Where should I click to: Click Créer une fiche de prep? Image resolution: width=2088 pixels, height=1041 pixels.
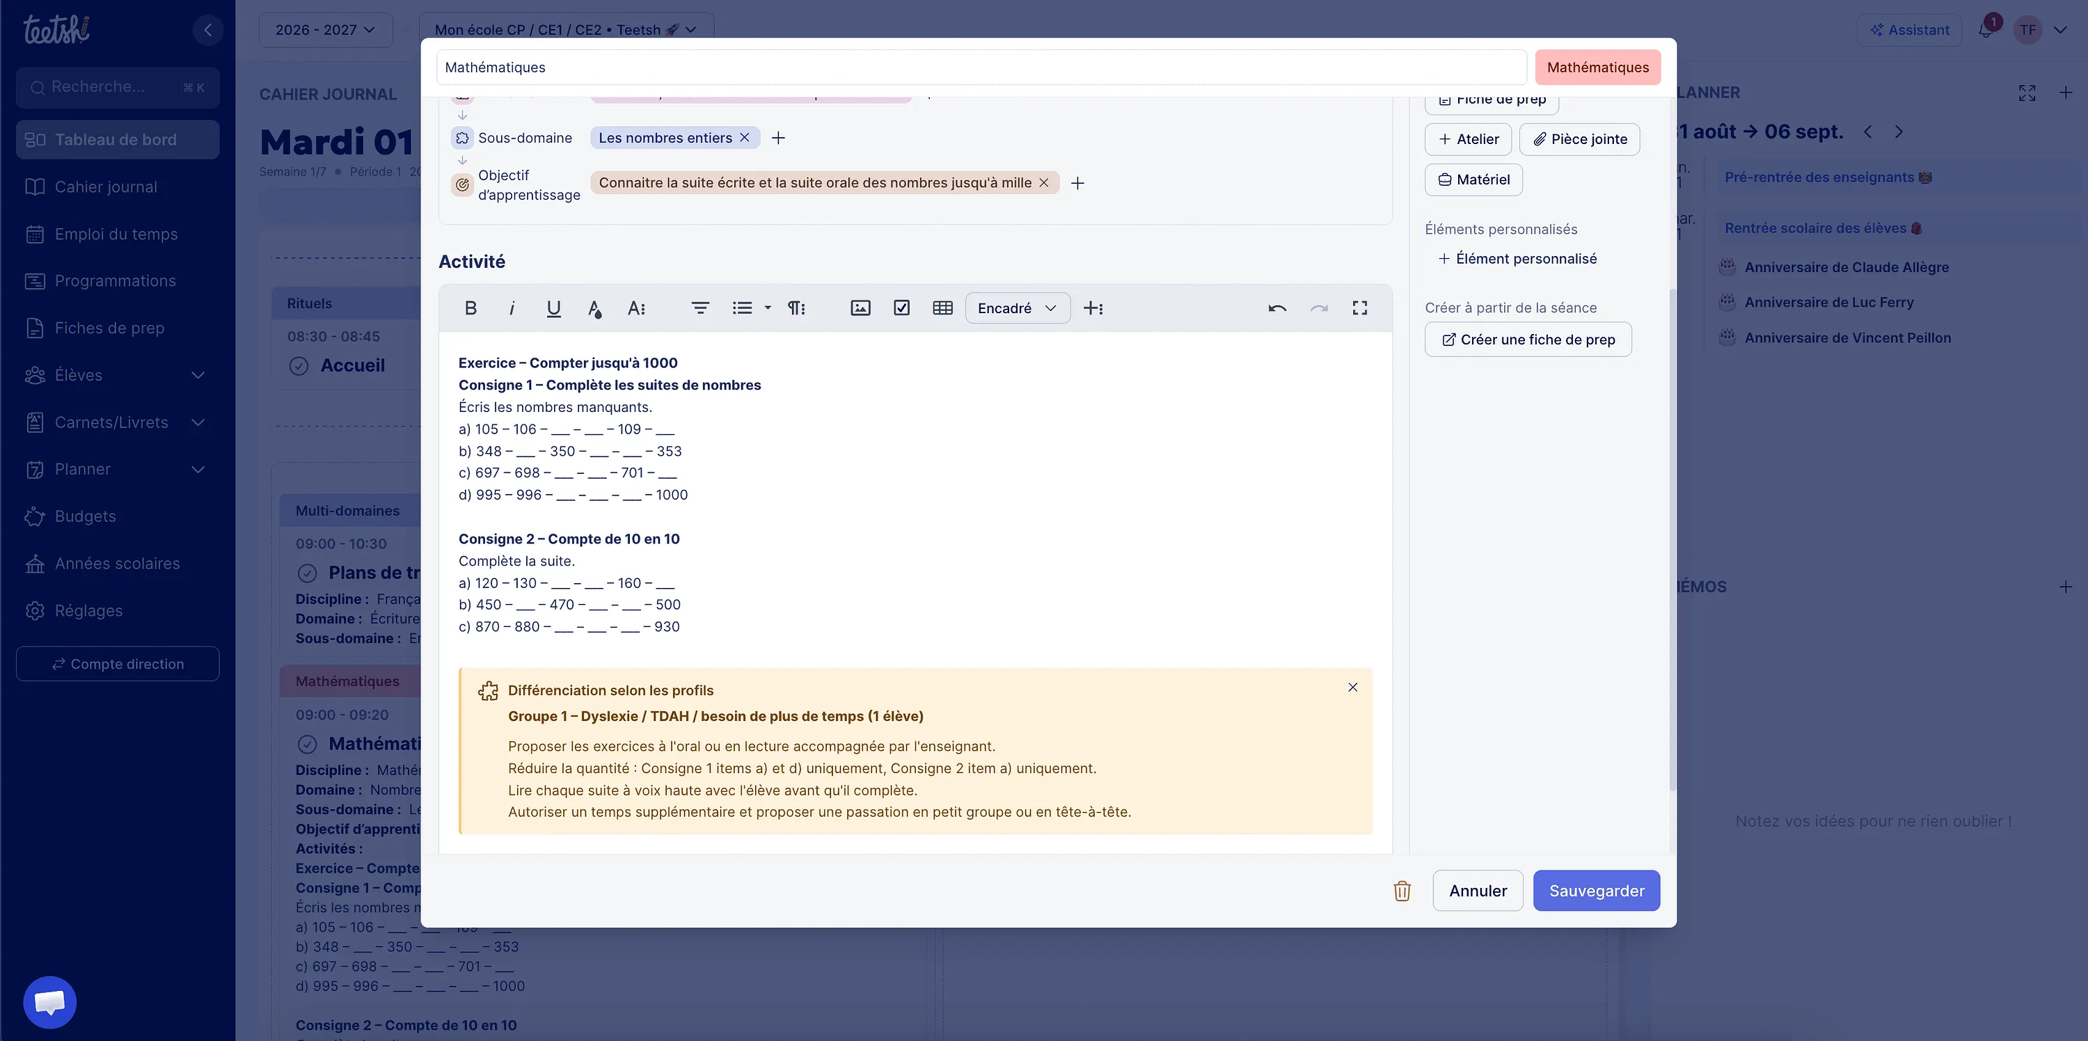1528,340
